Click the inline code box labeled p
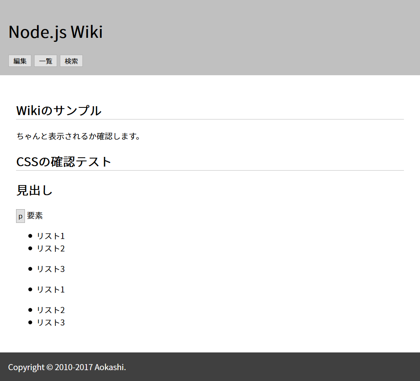 click(x=20, y=216)
